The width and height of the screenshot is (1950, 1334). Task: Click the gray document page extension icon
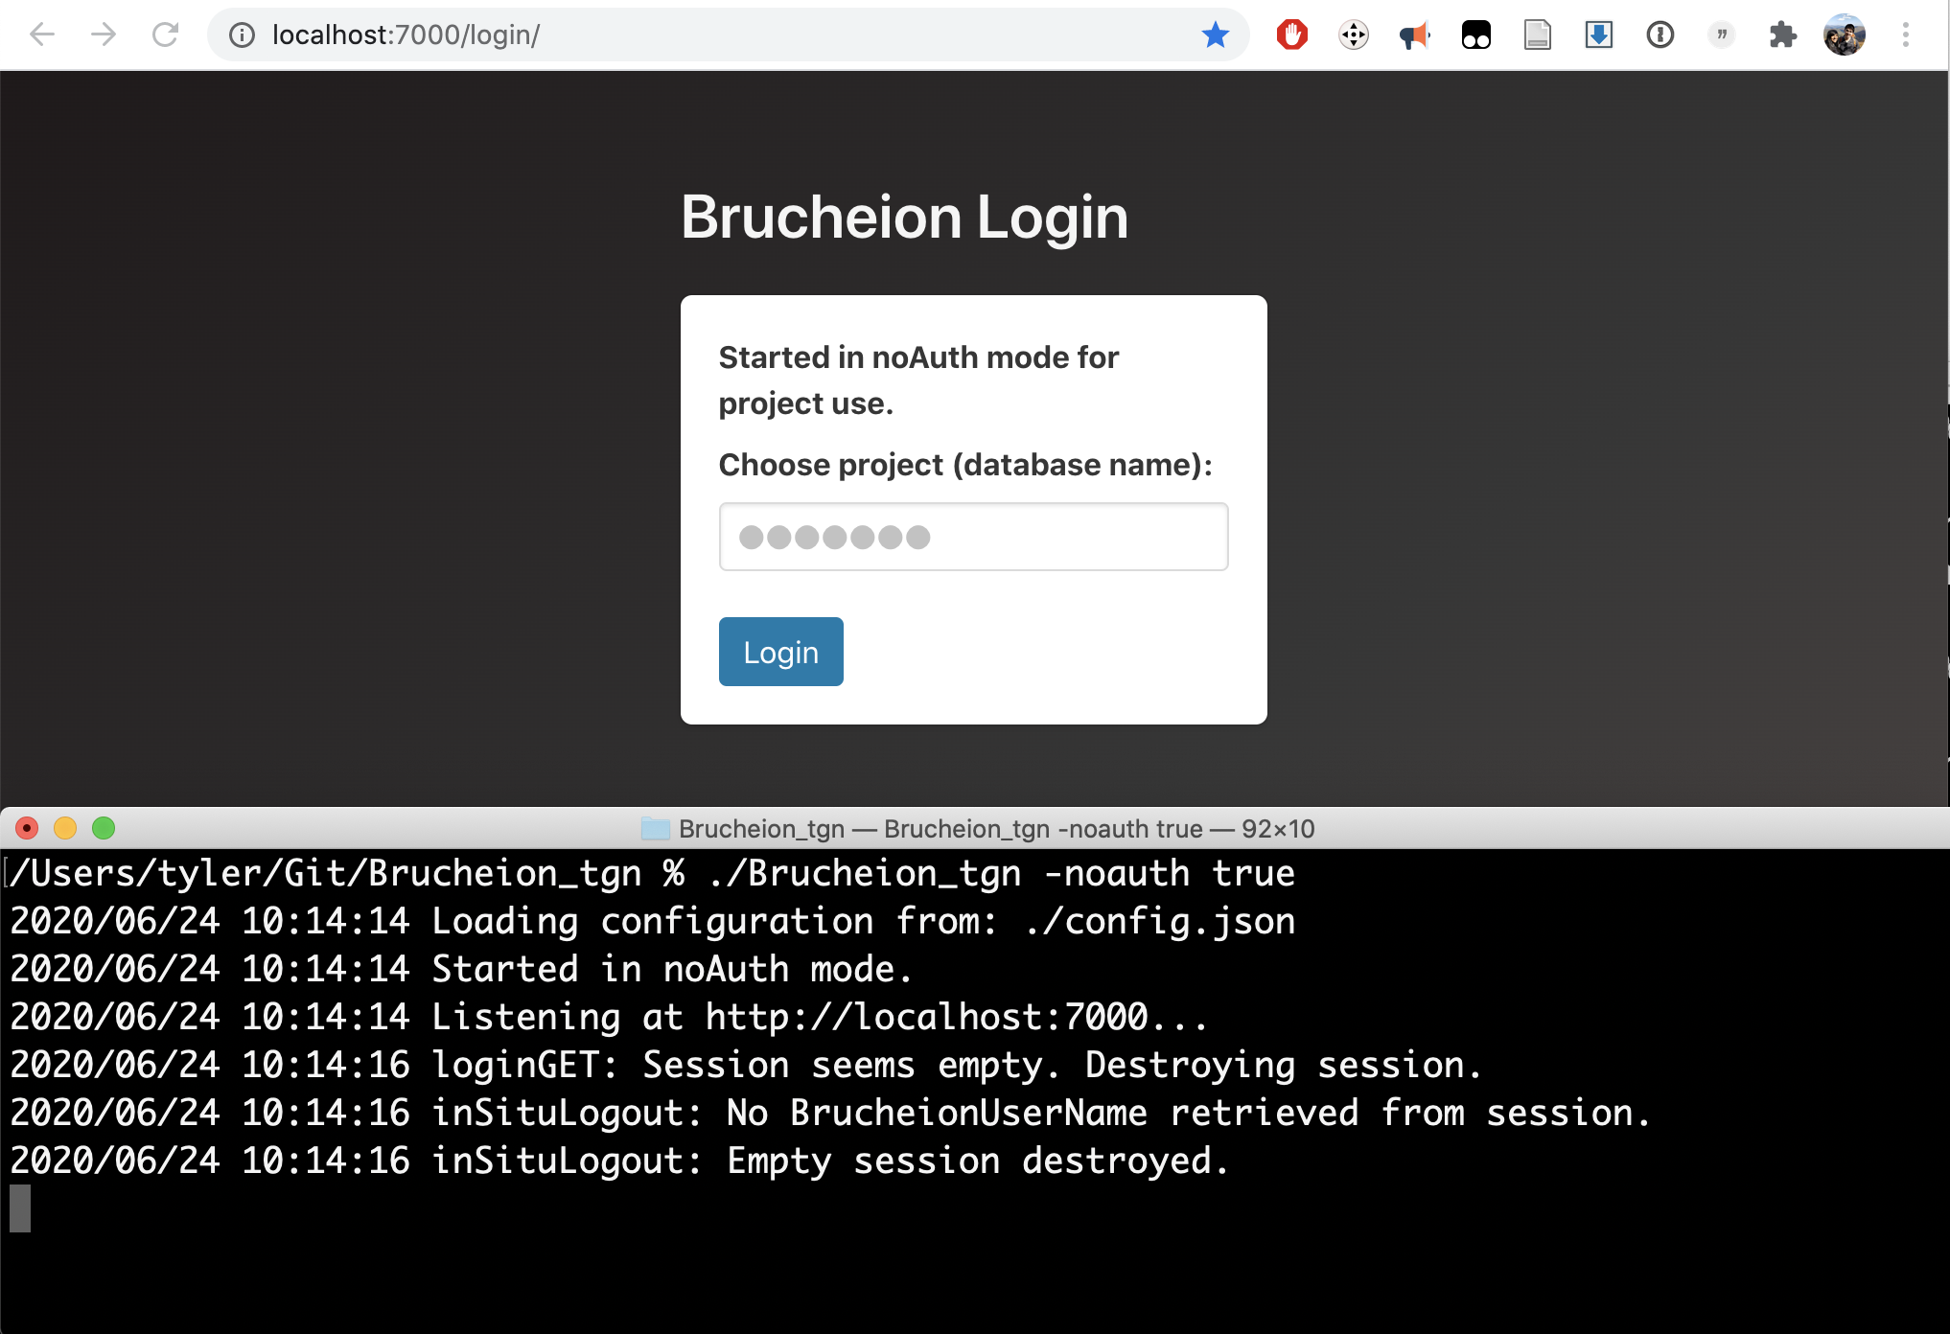(1537, 35)
